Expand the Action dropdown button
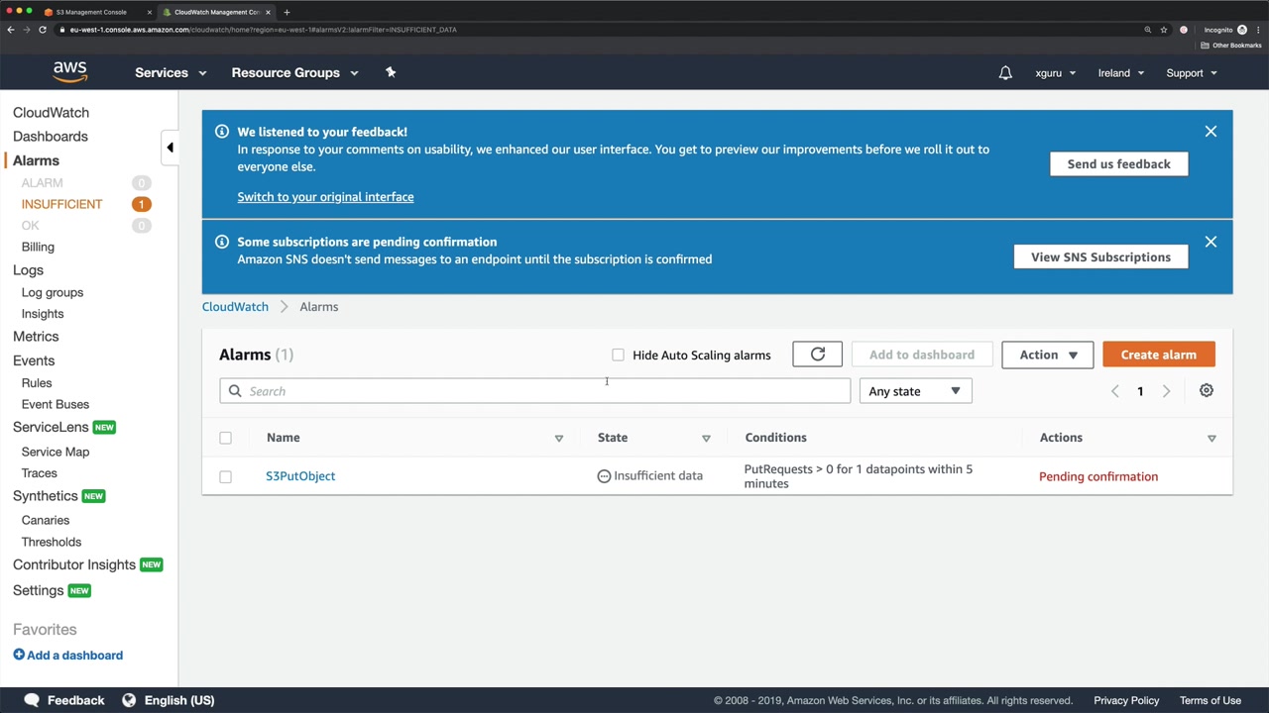This screenshot has height=713, width=1269. (1047, 355)
